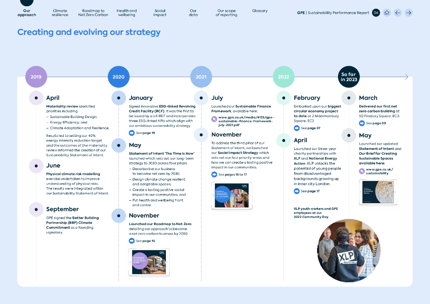Select the 'So far in 2023' circle

(x=349, y=77)
